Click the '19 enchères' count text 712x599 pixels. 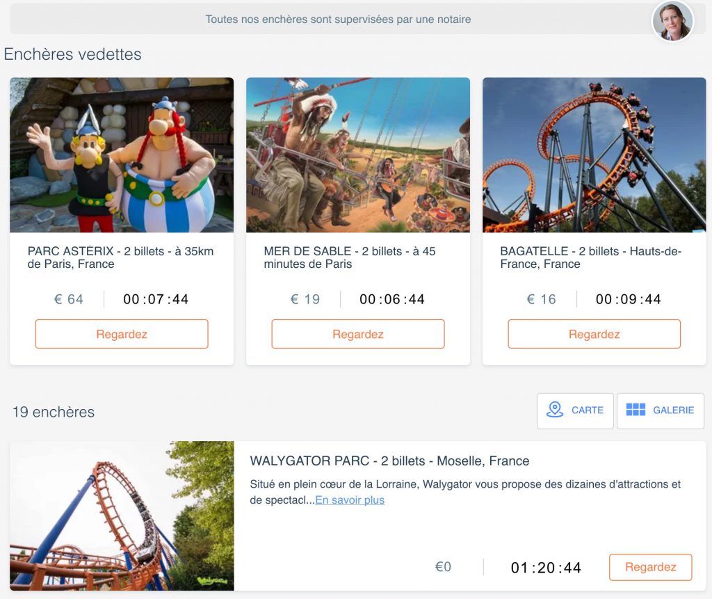tap(54, 412)
